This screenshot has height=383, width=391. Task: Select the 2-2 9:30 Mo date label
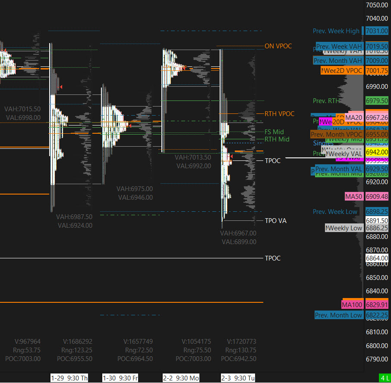181,378
